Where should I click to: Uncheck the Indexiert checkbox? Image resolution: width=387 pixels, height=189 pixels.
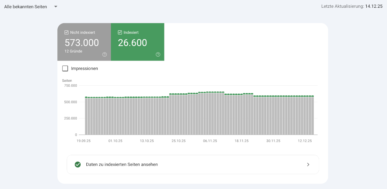coord(120,33)
